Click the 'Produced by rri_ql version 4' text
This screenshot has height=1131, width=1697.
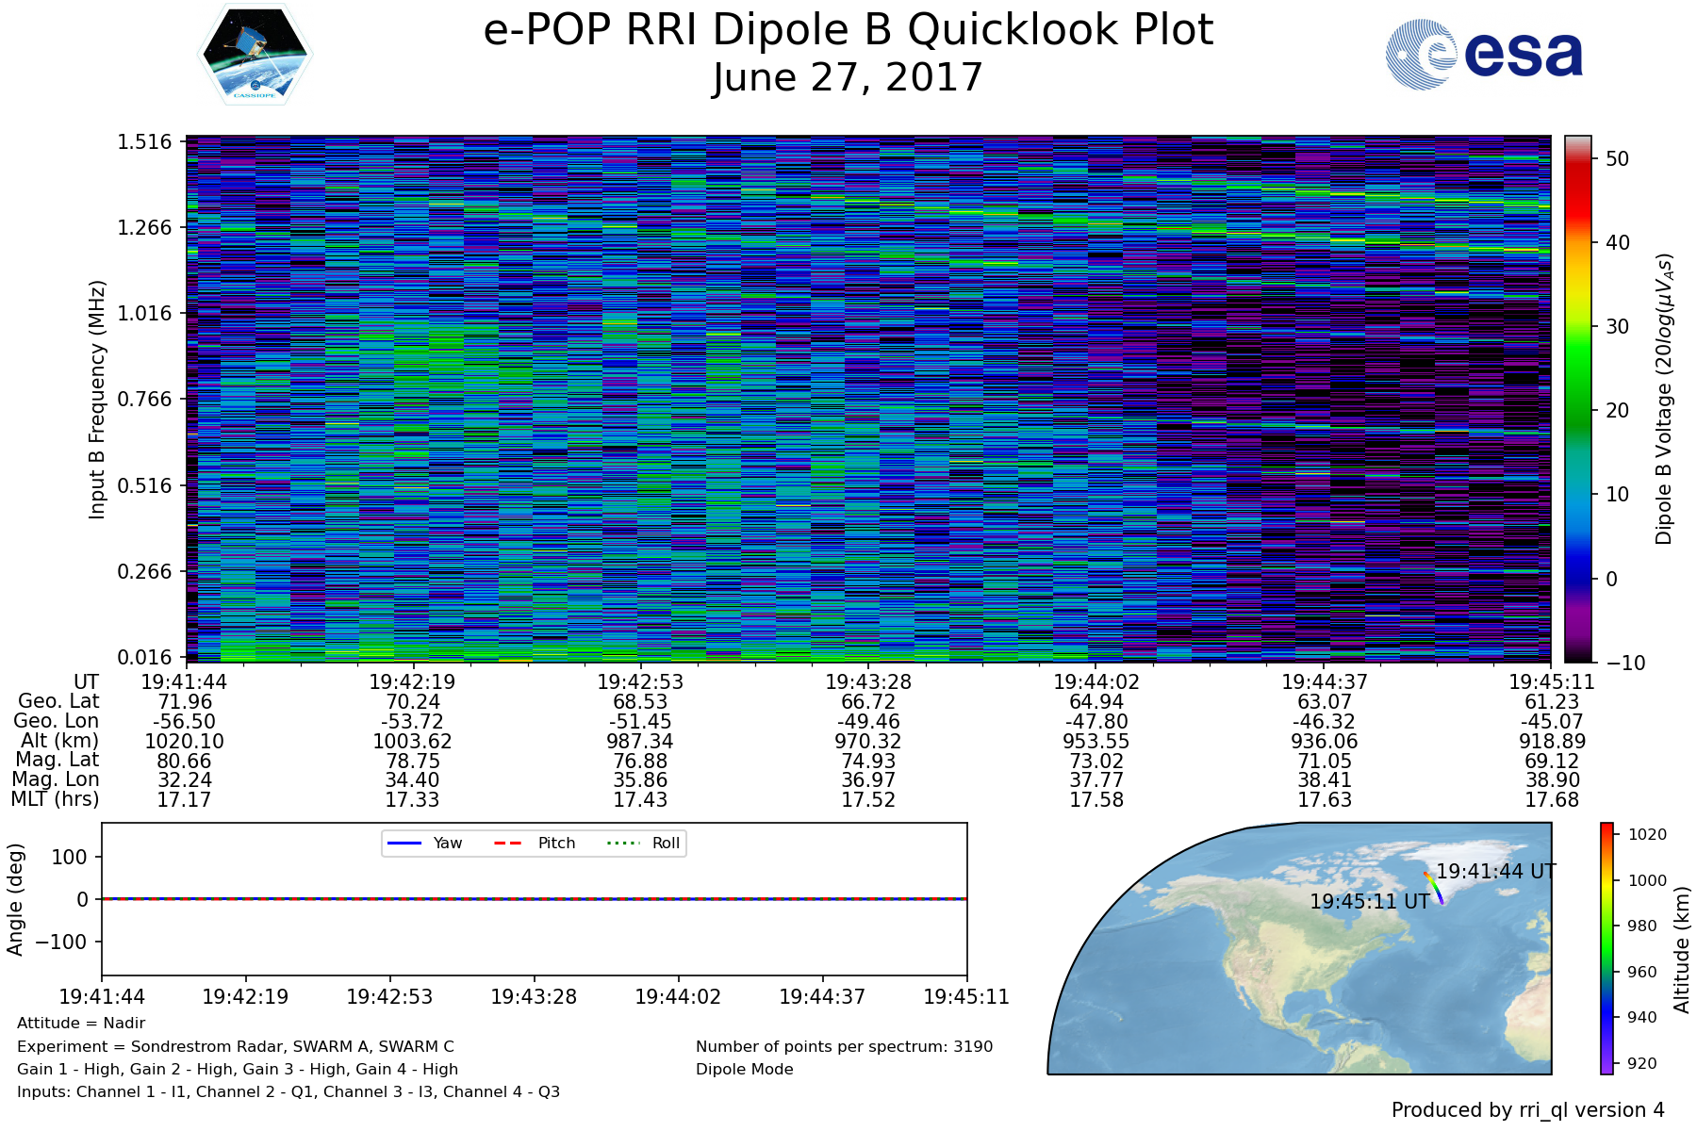[1527, 1110]
